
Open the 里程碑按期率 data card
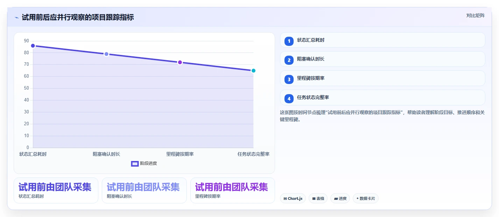click(233, 190)
